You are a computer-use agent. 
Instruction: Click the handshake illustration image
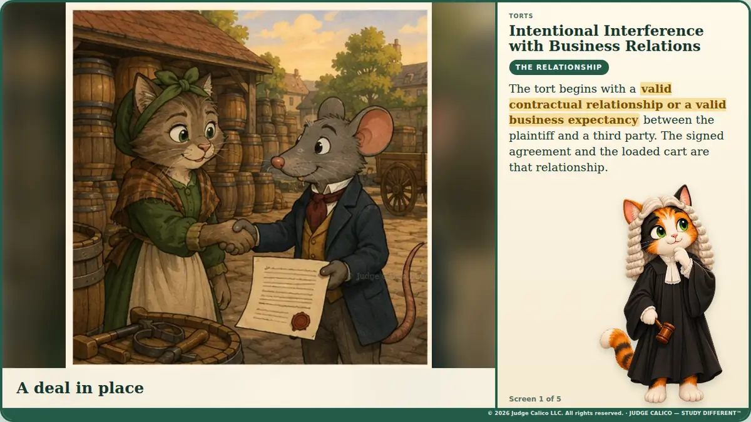pyautogui.click(x=250, y=186)
